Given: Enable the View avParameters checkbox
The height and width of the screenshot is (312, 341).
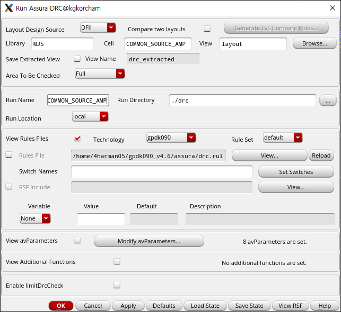Looking at the screenshot, I should [x=77, y=240].
